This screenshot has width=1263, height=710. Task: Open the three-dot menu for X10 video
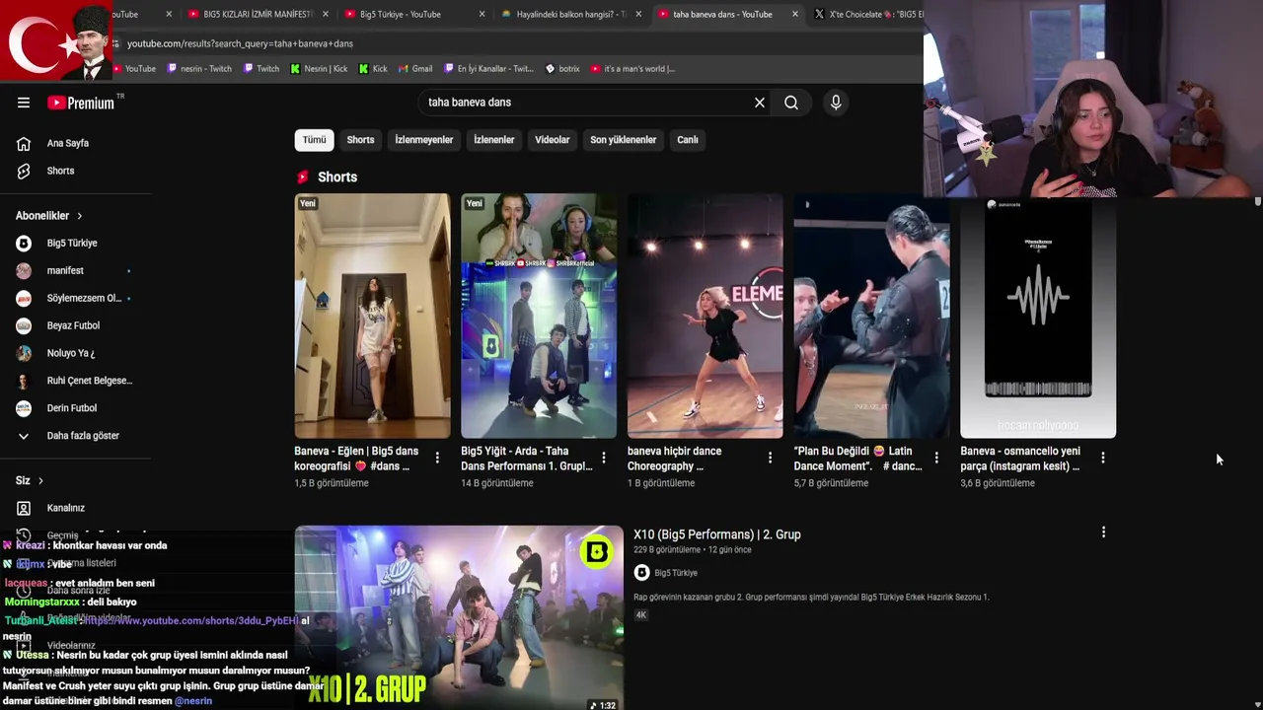coord(1103,532)
